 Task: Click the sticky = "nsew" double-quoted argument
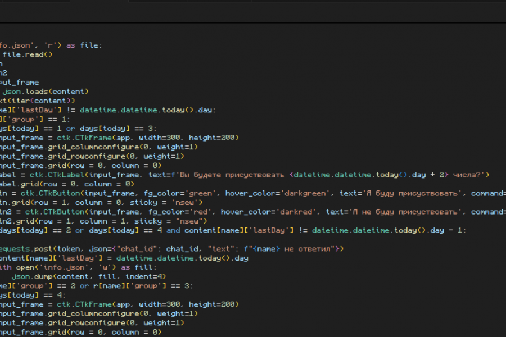[171, 221]
